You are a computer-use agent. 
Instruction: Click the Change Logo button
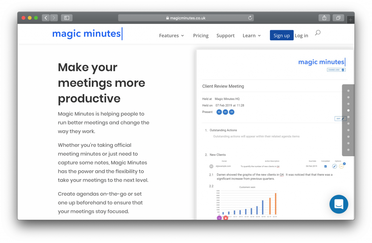[x=336, y=70]
